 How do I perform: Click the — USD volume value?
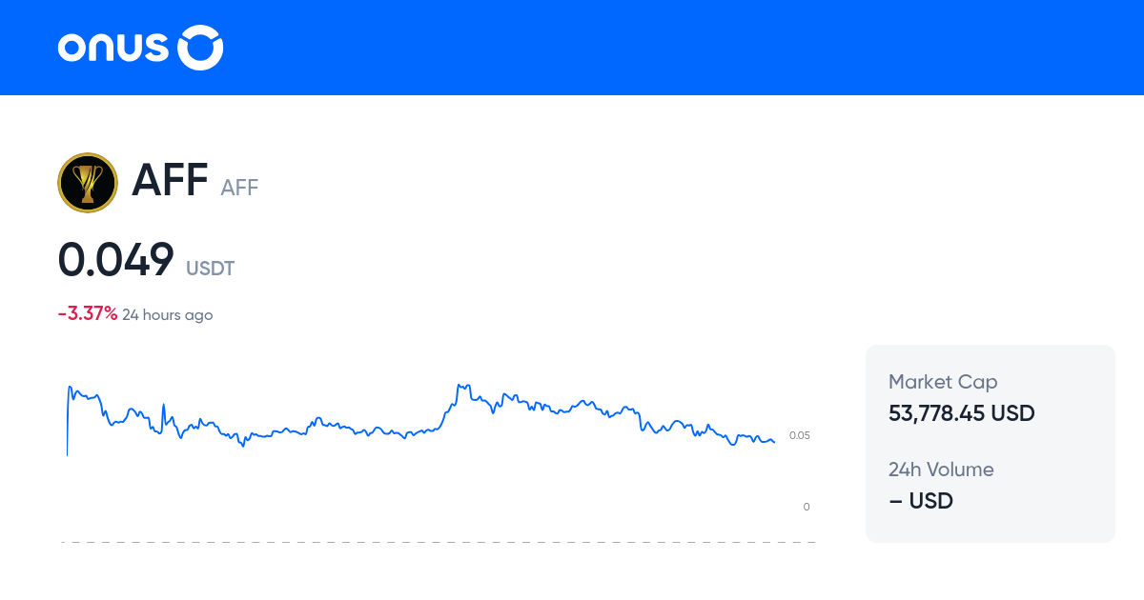tap(921, 500)
